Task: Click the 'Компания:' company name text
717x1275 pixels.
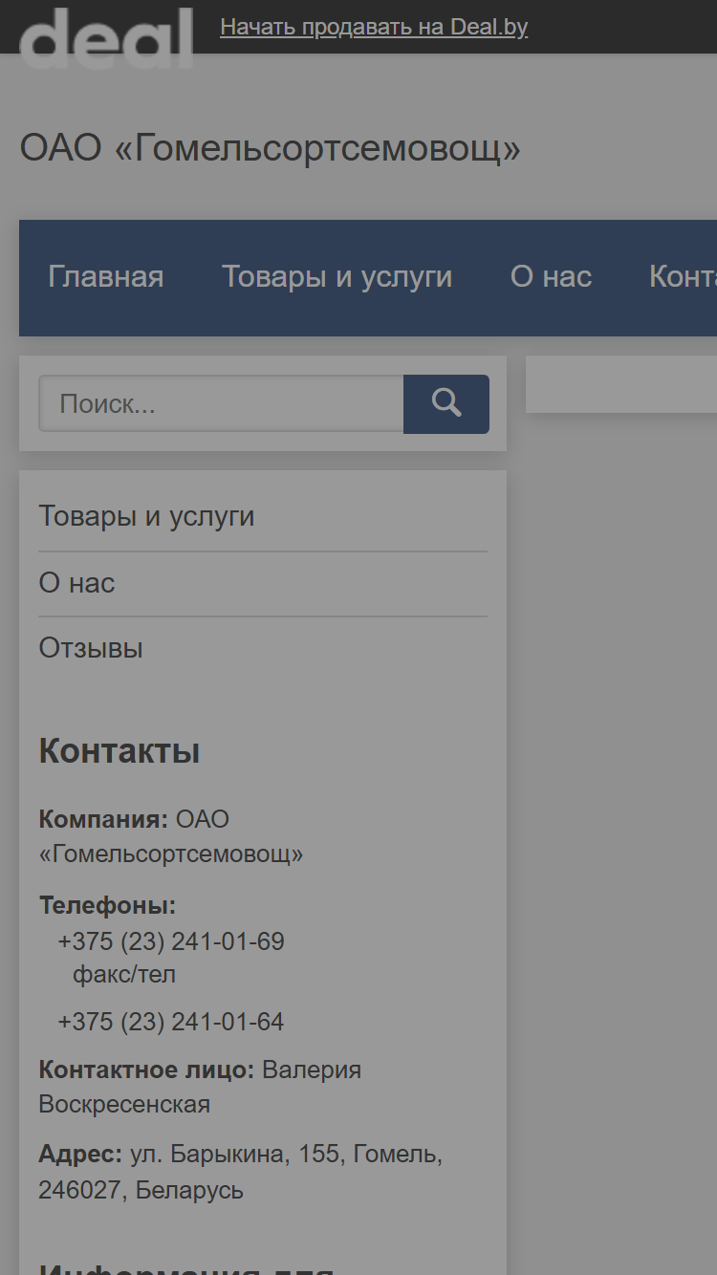Action: (x=171, y=836)
